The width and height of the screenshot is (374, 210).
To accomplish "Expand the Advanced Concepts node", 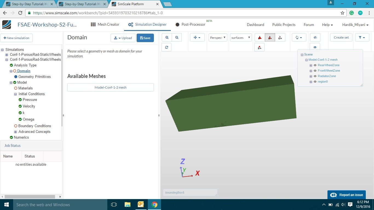I will coord(16,132).
